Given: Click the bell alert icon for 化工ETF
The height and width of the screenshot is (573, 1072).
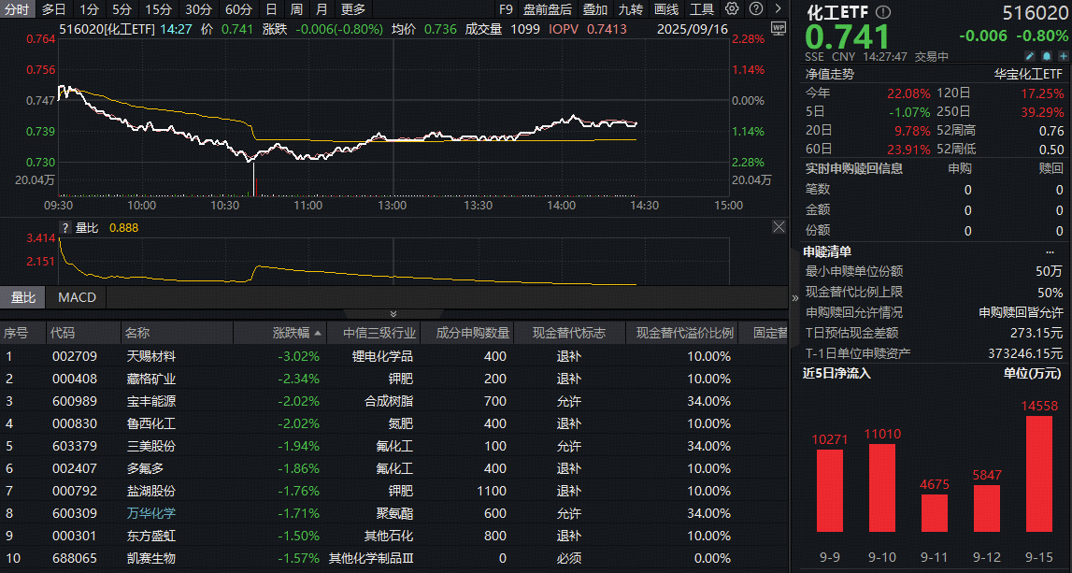Looking at the screenshot, I should tap(1047, 56).
